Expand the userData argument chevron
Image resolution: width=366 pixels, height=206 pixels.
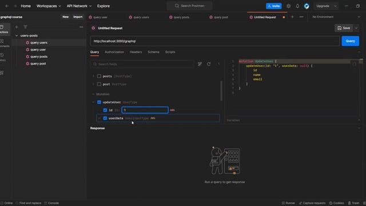pos(100,118)
